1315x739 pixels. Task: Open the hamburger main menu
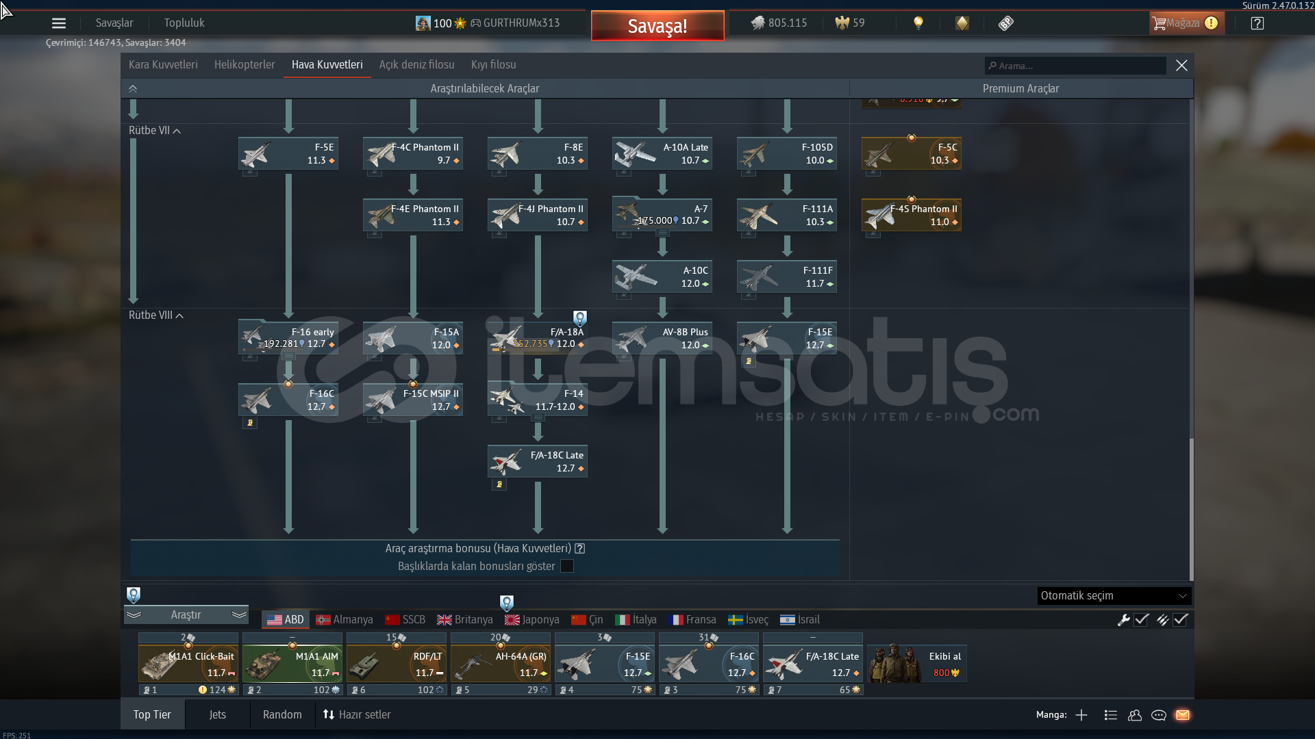59,23
